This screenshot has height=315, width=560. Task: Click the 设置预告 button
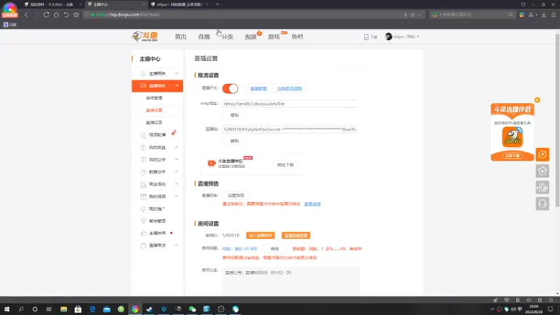[236, 195]
